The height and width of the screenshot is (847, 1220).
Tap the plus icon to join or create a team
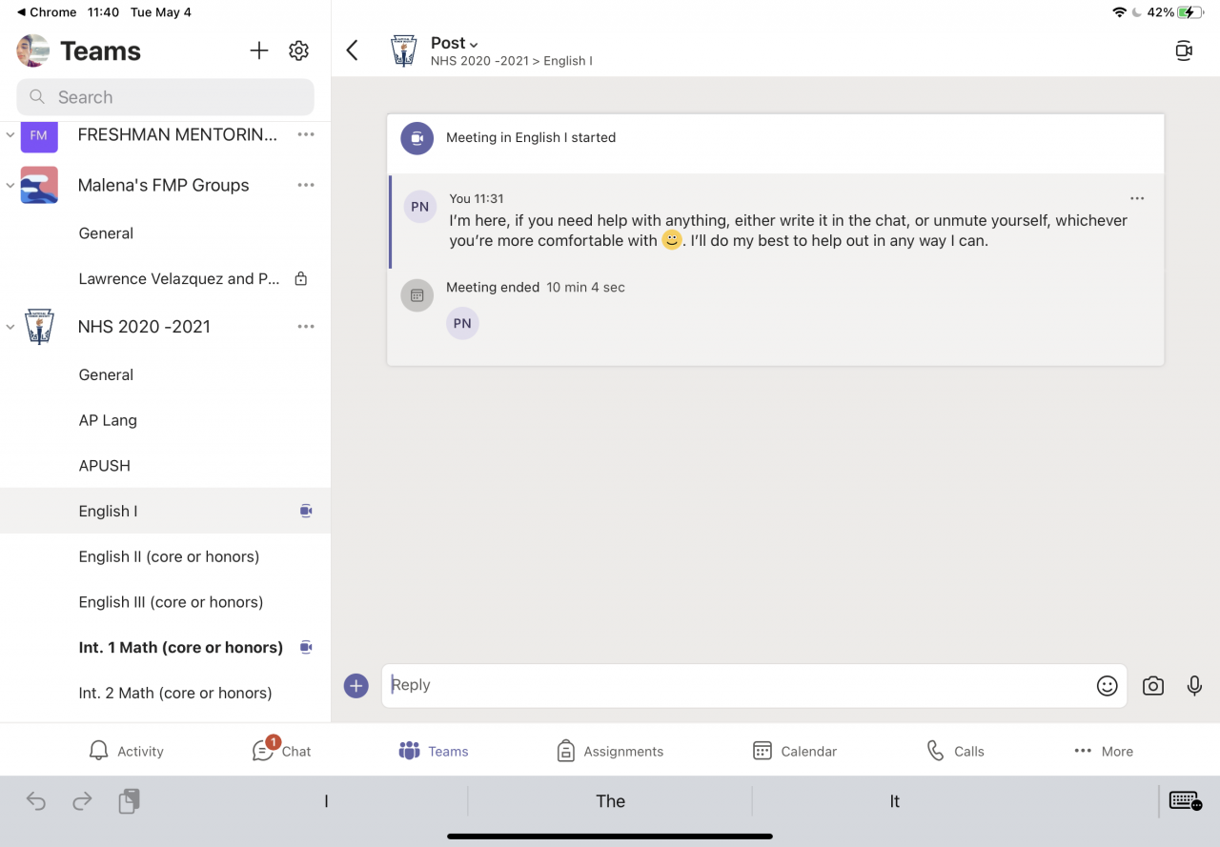(x=259, y=50)
